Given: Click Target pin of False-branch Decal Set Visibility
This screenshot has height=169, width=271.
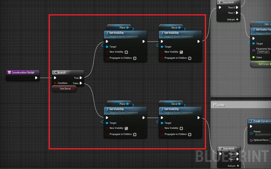Looking at the screenshot, I should [x=162, y=123].
